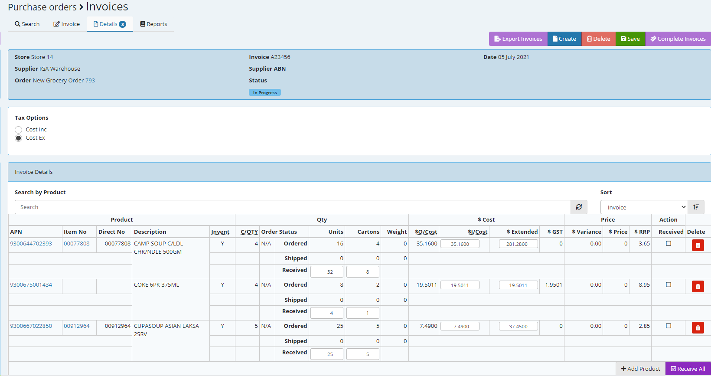Click the $ GST value 1.9501
Viewport: 711px width, 376px height.
click(554, 284)
